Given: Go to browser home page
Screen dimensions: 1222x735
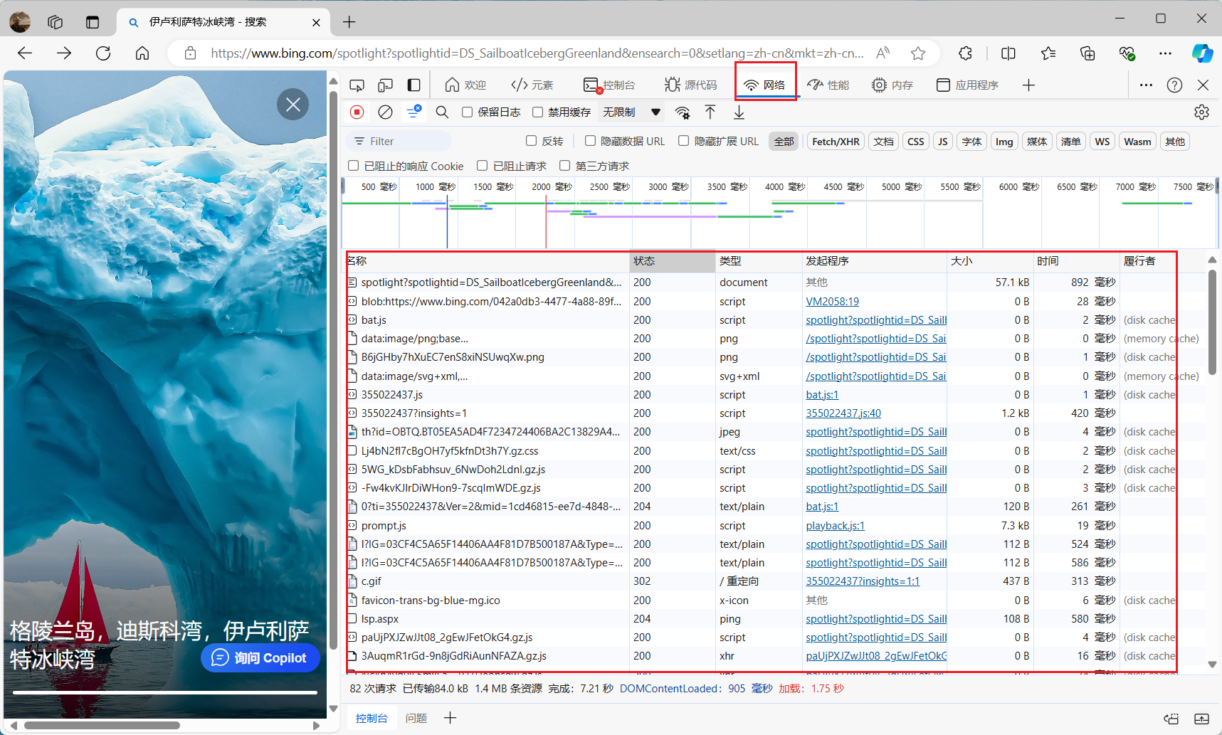Looking at the screenshot, I should [x=142, y=53].
